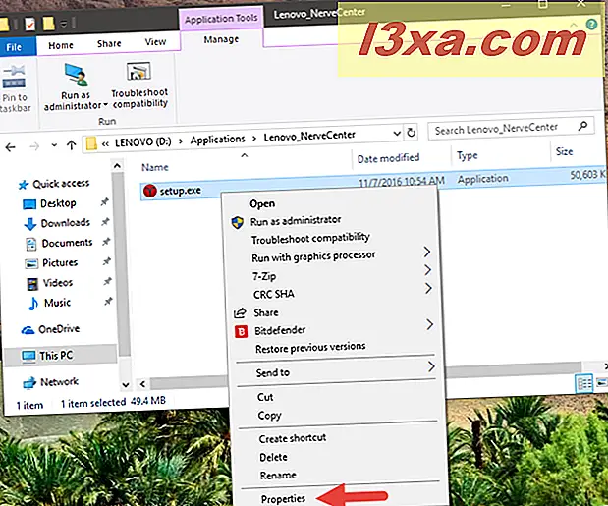Sort by Type column header
The height and width of the screenshot is (506, 608).
[x=468, y=155]
